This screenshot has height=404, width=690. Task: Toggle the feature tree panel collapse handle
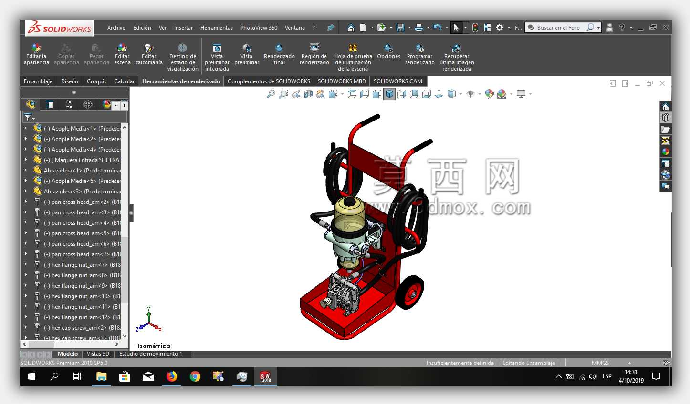(x=131, y=213)
